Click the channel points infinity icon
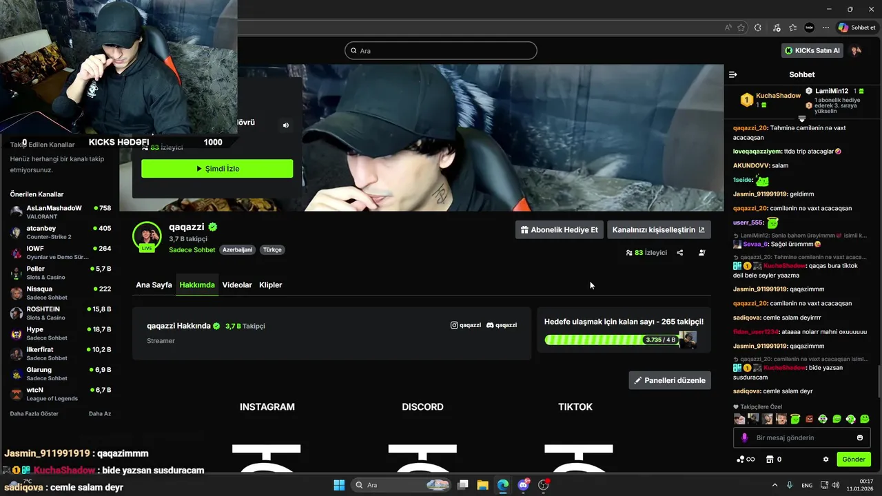 click(x=746, y=459)
